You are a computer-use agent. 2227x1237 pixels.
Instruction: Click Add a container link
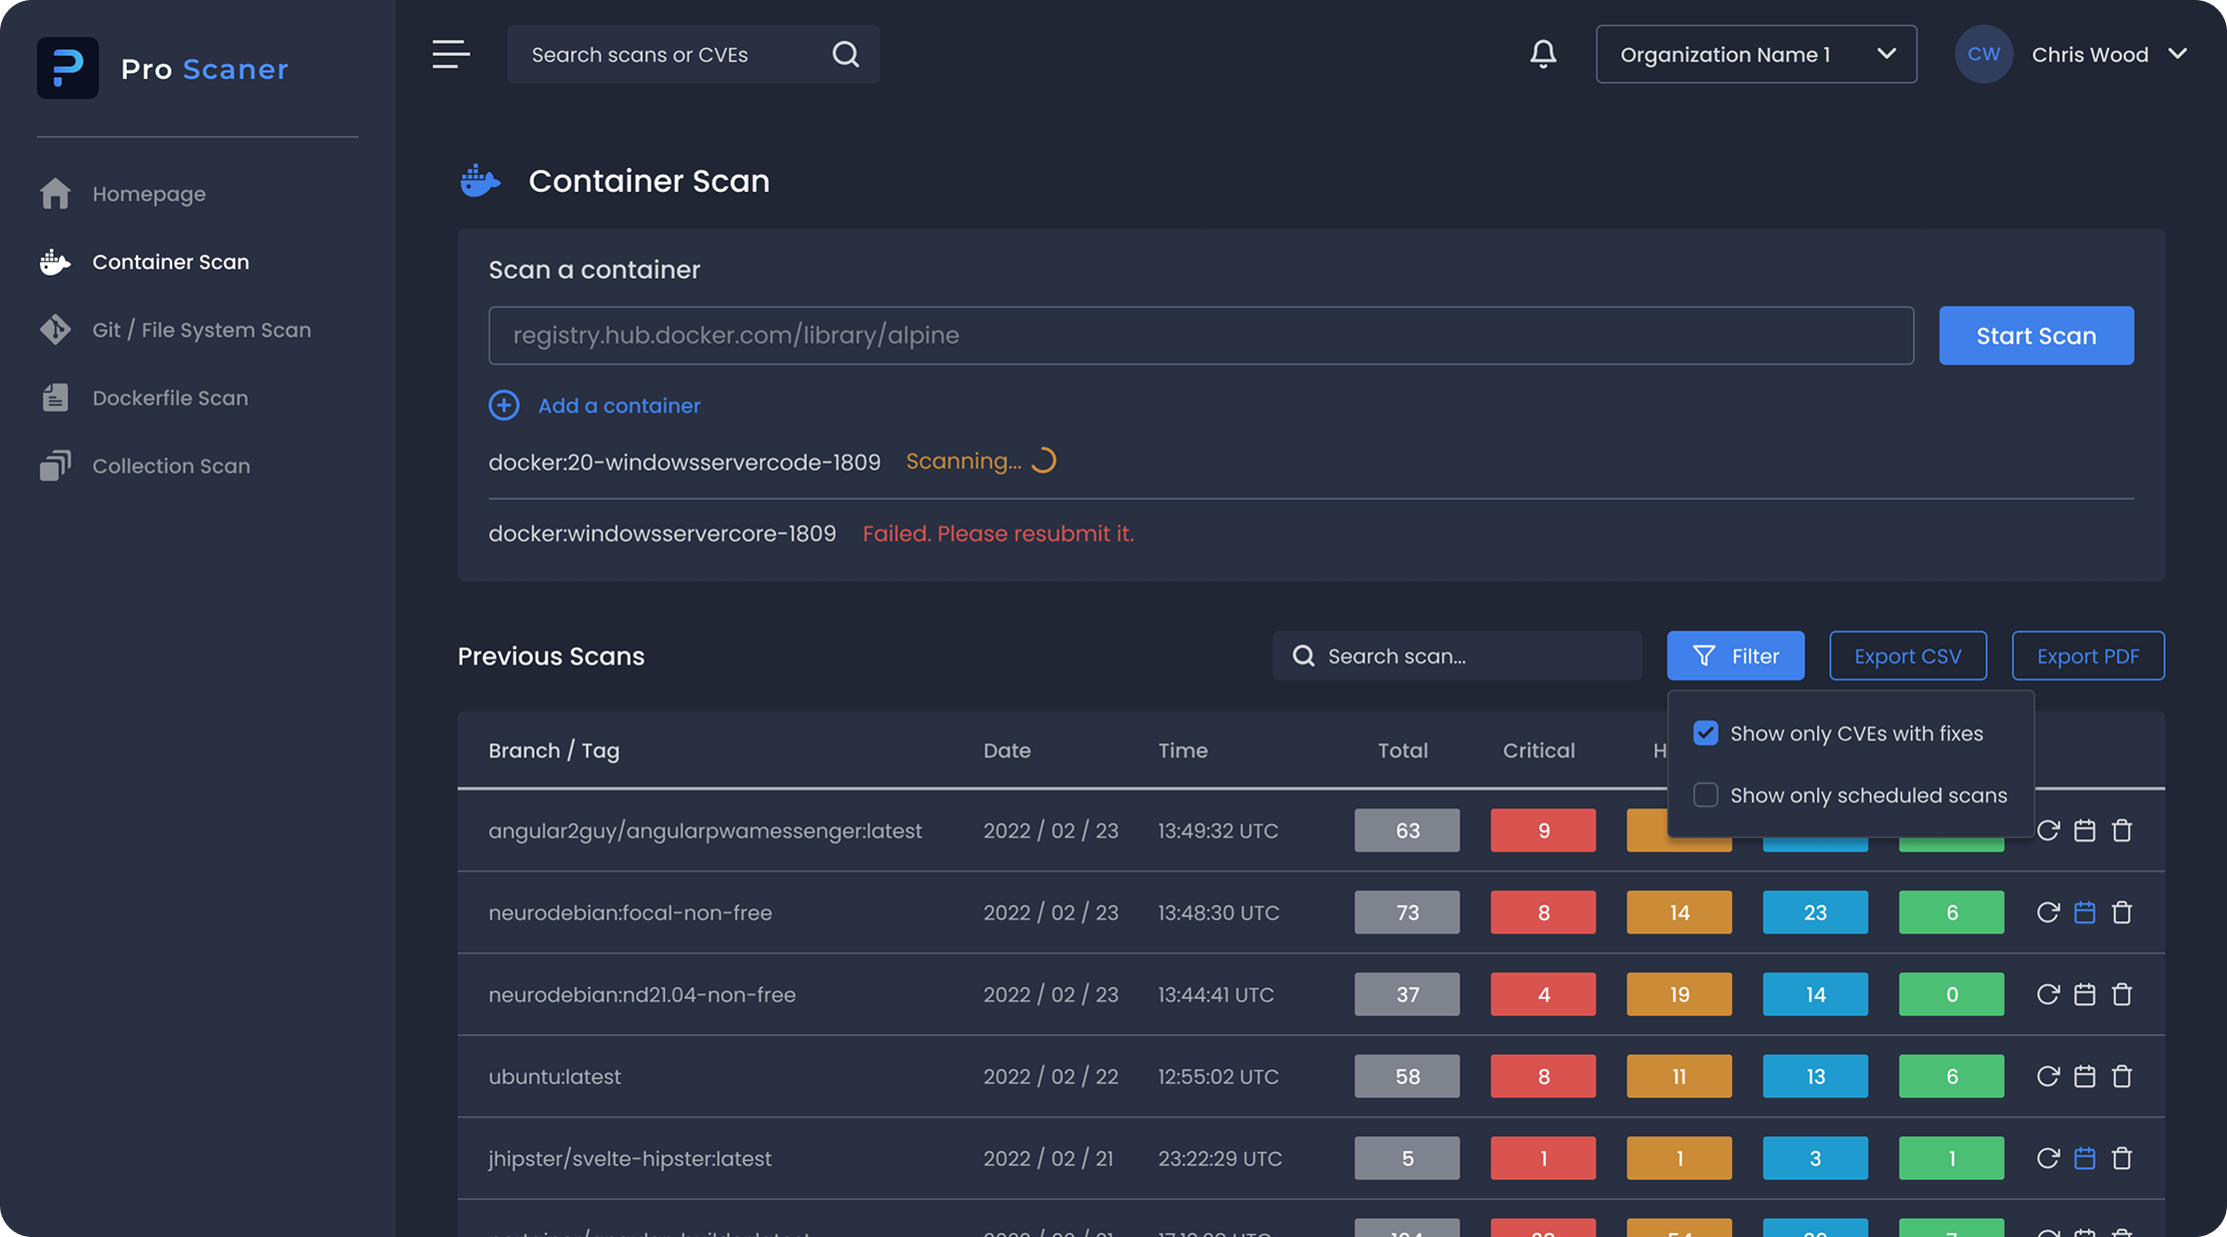coord(619,406)
